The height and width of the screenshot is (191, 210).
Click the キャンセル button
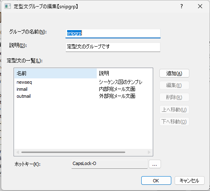(x=189, y=181)
